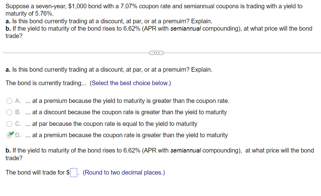Select answer choice D about premium coupon rate
The height and width of the screenshot is (196, 321).
click(x=9, y=135)
